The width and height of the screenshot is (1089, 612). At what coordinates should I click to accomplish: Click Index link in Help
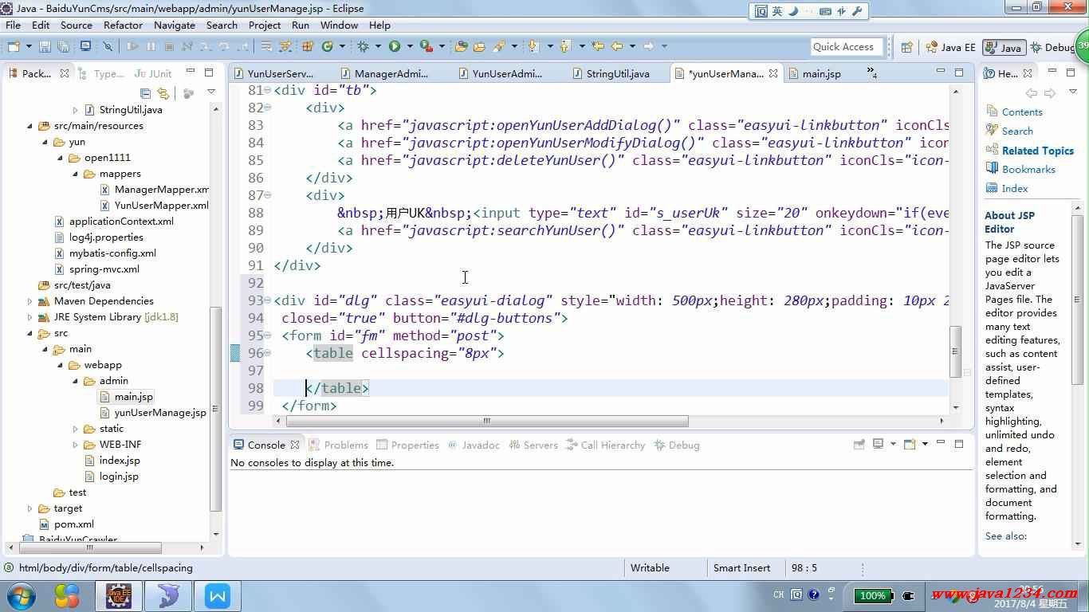click(x=1015, y=189)
